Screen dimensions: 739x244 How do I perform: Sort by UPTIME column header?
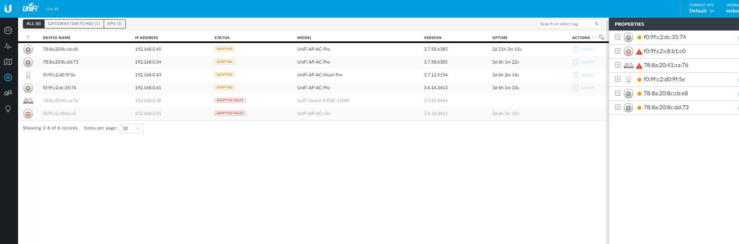[x=499, y=38]
